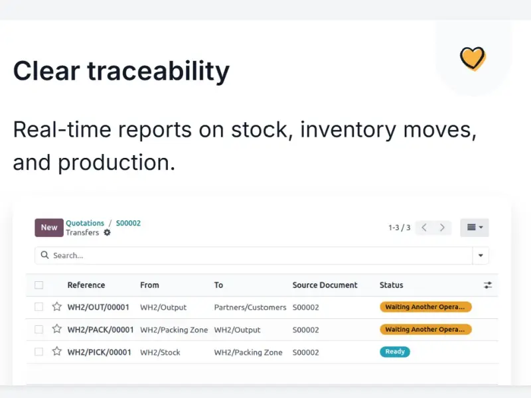Open the Transfers gear settings icon
Screen dimensions: 531x398
pyautogui.click(x=108, y=233)
